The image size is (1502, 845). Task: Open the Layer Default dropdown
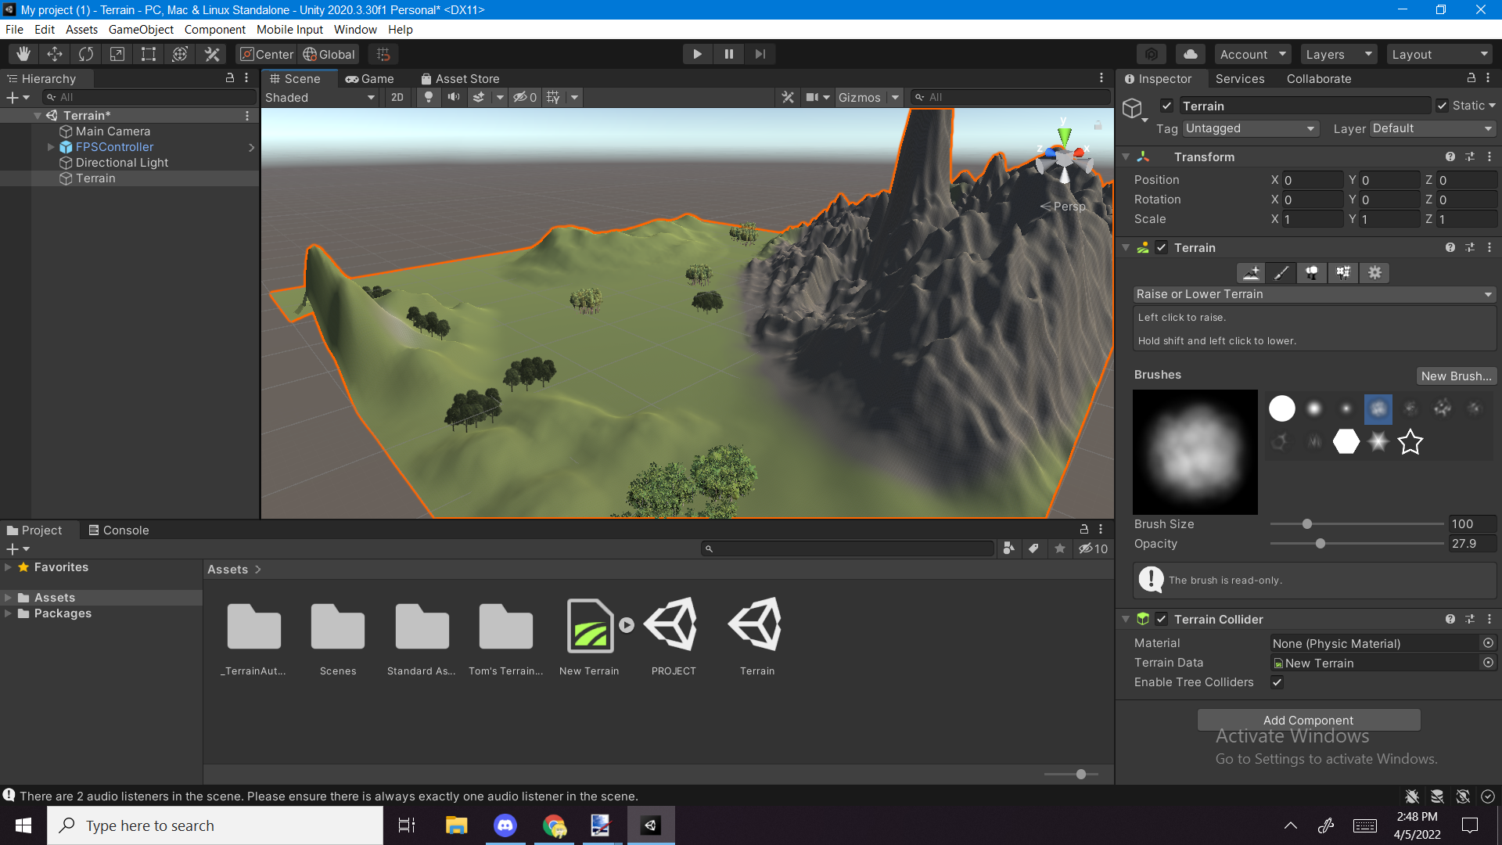(x=1432, y=128)
